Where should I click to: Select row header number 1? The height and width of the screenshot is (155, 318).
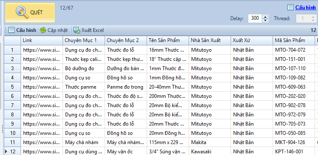12,50
